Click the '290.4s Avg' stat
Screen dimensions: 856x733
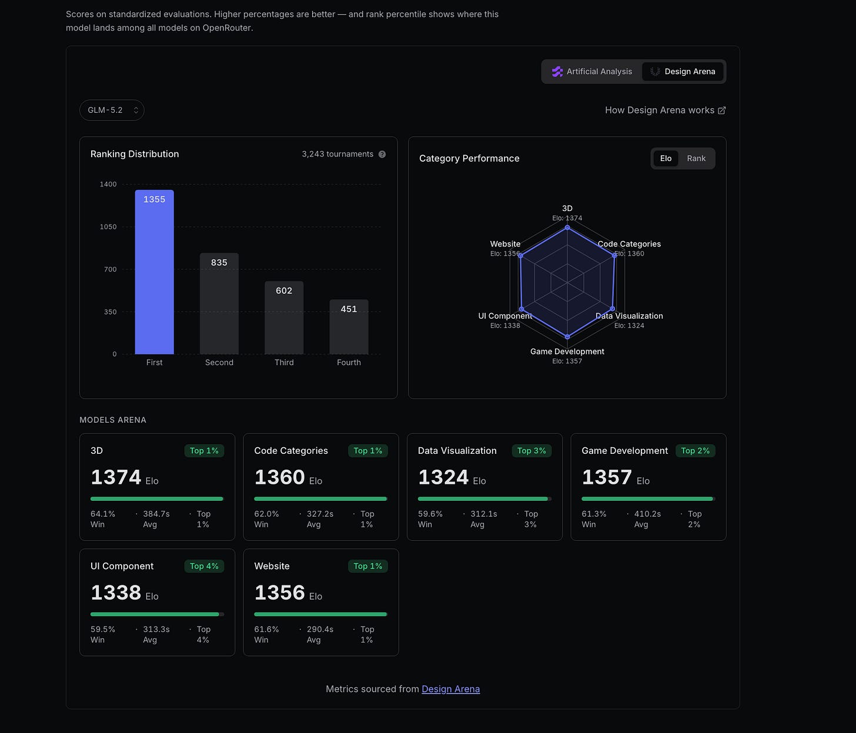[320, 634]
